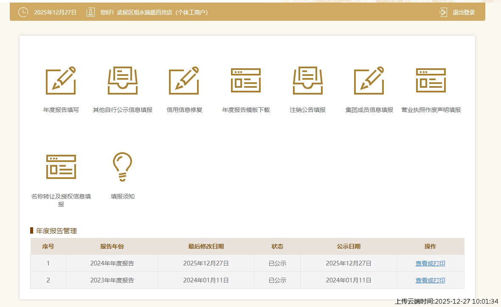Click the 名称转让及授权信息填报 window icon

(61, 167)
